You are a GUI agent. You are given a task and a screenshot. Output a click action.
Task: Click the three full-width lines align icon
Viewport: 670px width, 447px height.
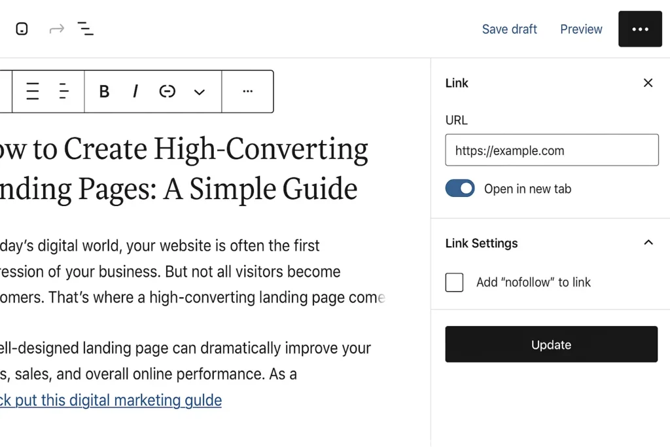(32, 92)
